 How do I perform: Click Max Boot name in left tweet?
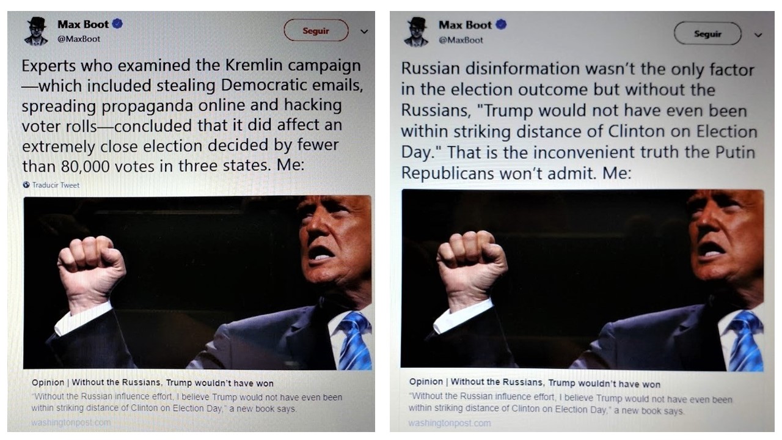click(x=83, y=24)
